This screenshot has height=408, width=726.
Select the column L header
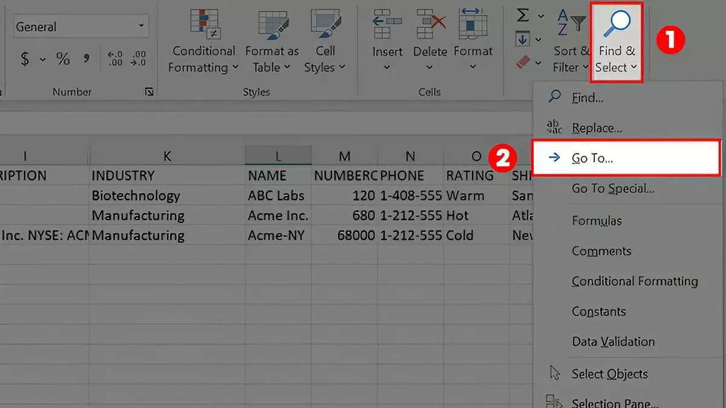tap(278, 155)
